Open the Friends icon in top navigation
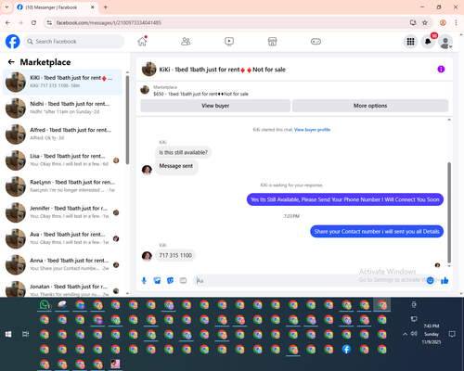 (x=186, y=42)
